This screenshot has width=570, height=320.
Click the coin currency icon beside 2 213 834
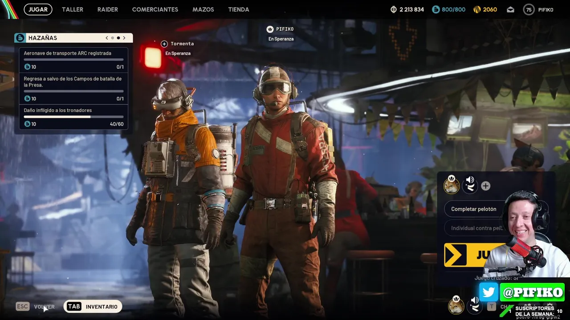click(394, 9)
